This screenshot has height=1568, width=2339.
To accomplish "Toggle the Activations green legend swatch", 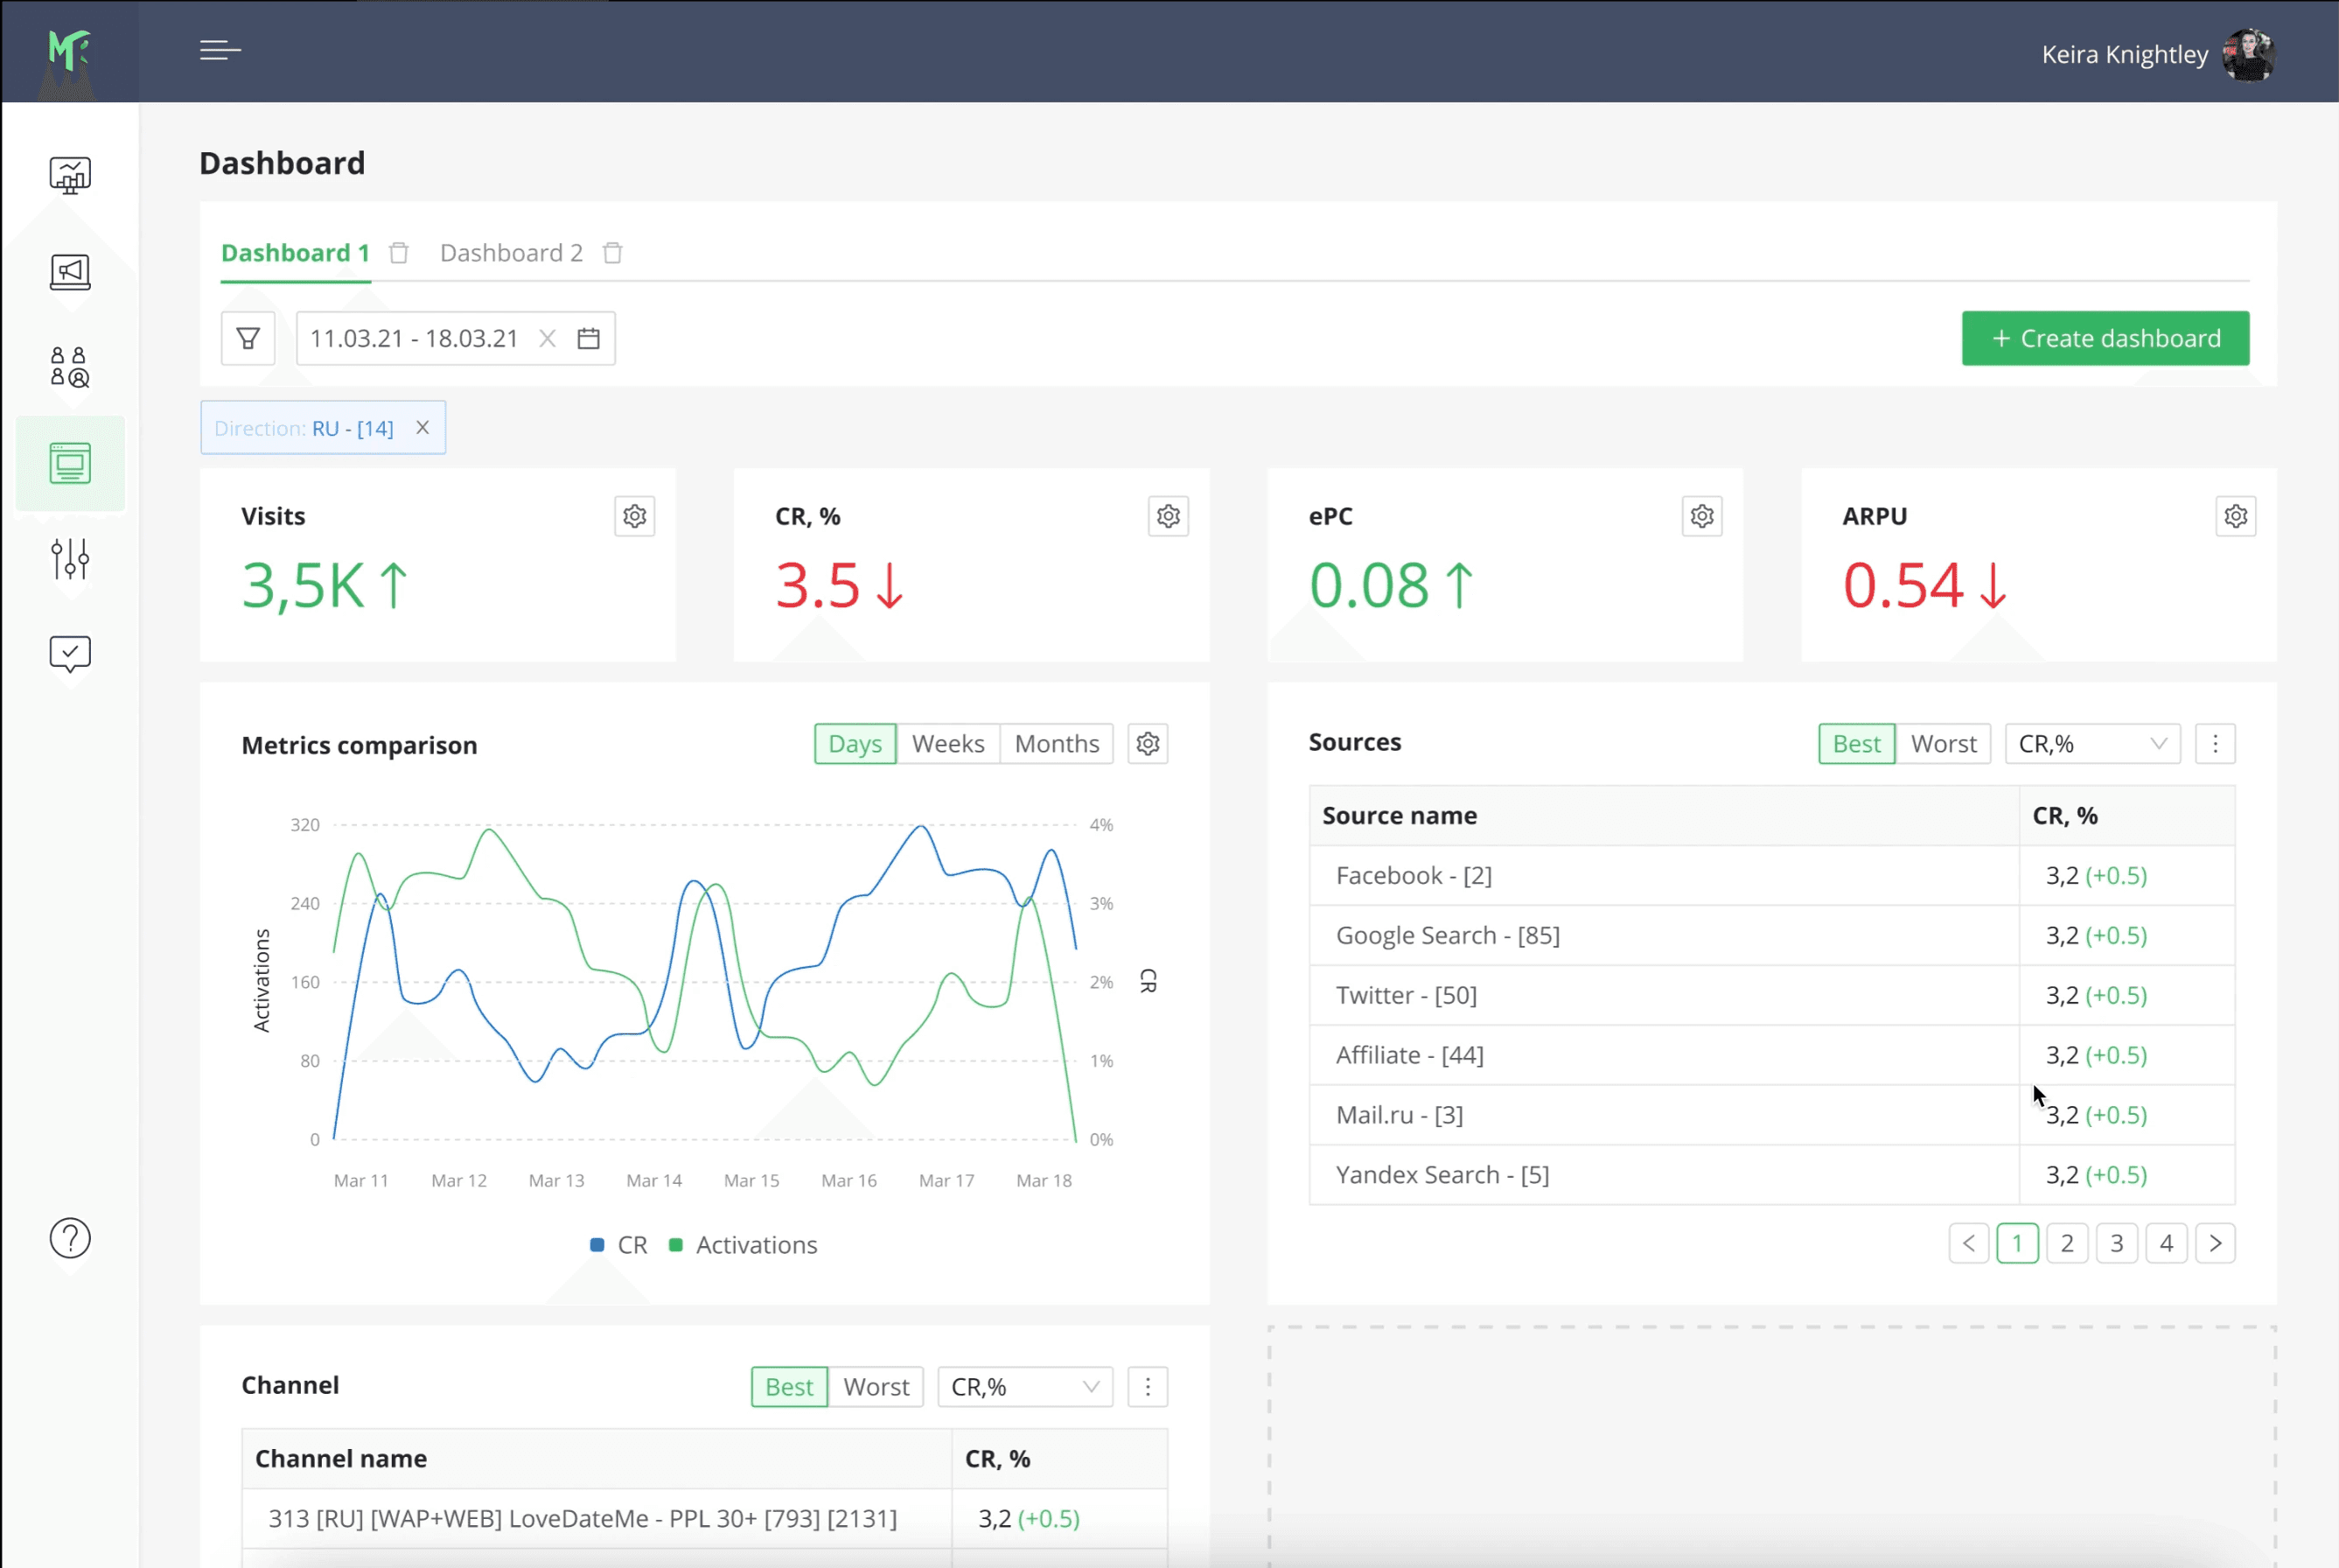I will point(675,1245).
